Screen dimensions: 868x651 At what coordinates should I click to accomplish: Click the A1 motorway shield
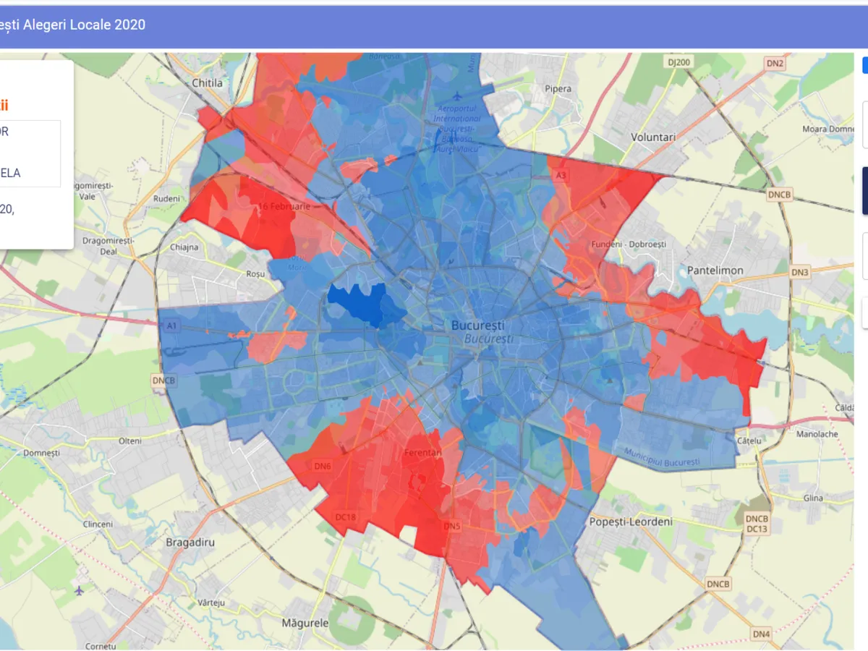click(x=171, y=326)
